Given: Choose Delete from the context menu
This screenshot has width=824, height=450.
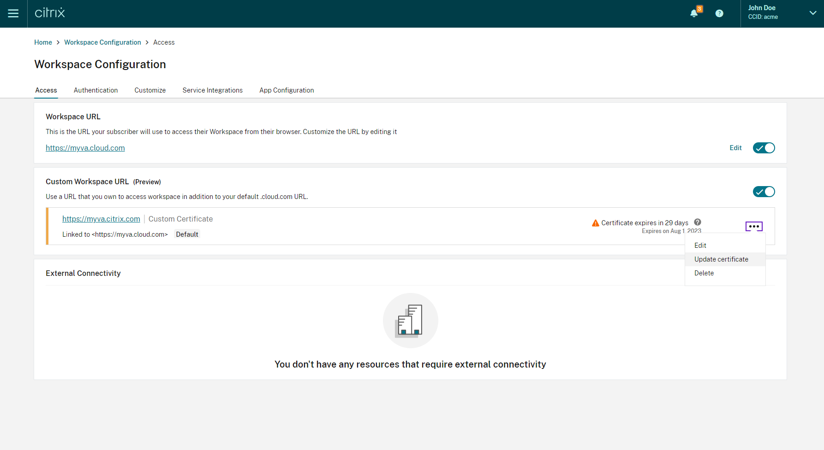Looking at the screenshot, I should click(725, 273).
